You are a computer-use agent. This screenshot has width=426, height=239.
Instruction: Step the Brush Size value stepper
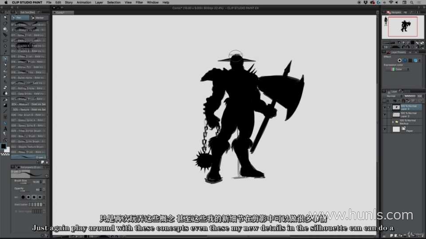41,182
